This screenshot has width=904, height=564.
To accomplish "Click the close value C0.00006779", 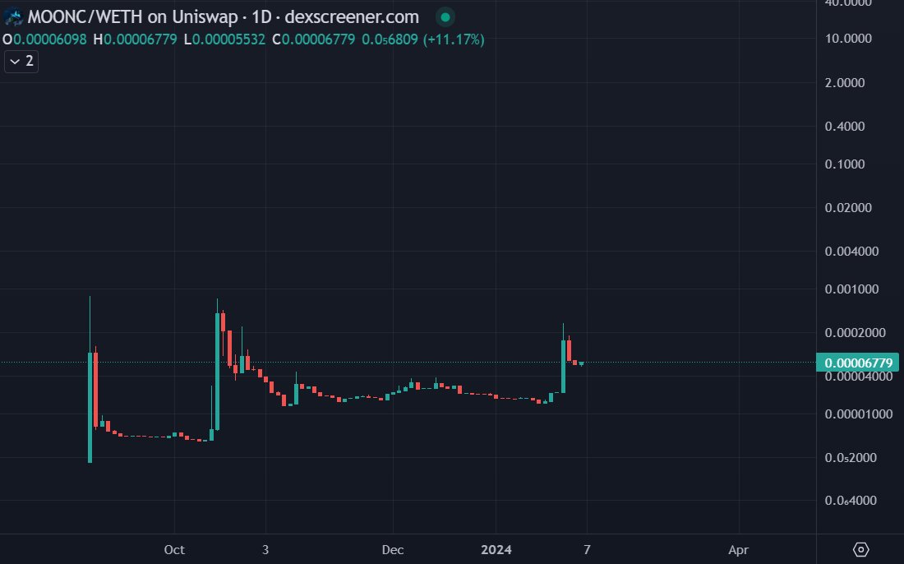I will (x=314, y=39).
